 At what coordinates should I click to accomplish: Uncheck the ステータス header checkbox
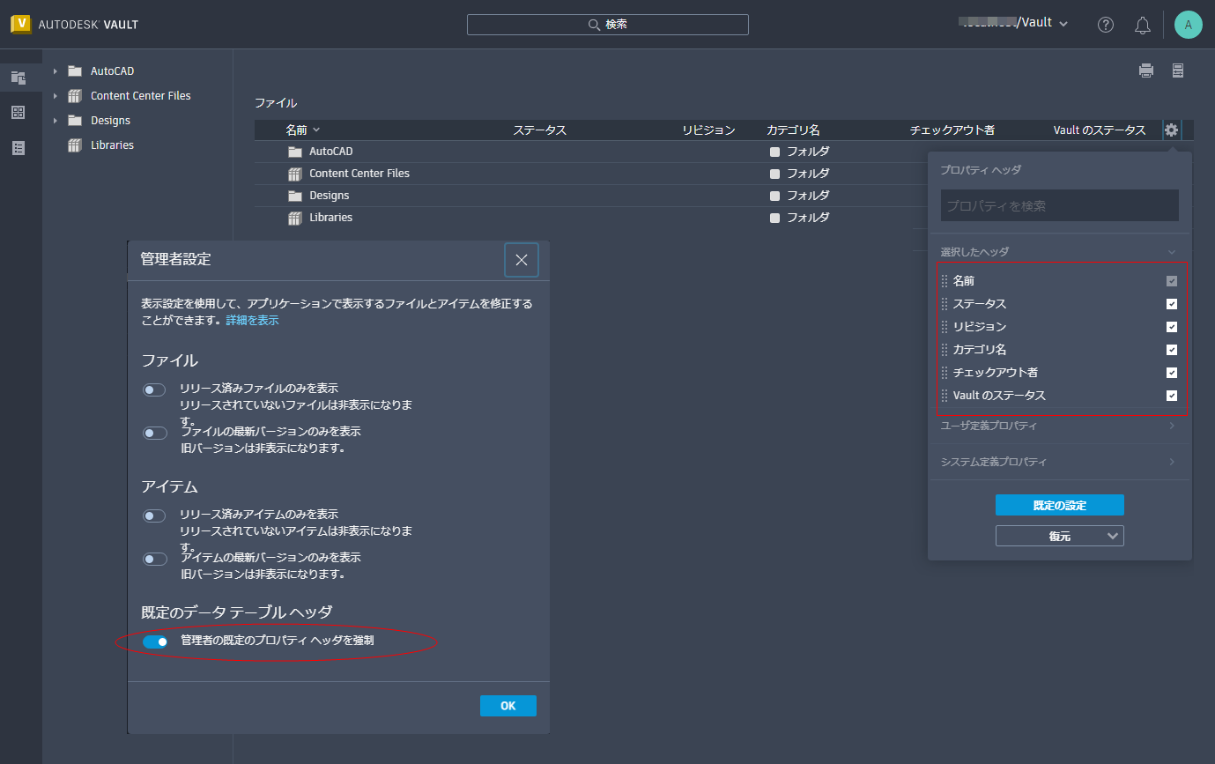[x=1172, y=304]
